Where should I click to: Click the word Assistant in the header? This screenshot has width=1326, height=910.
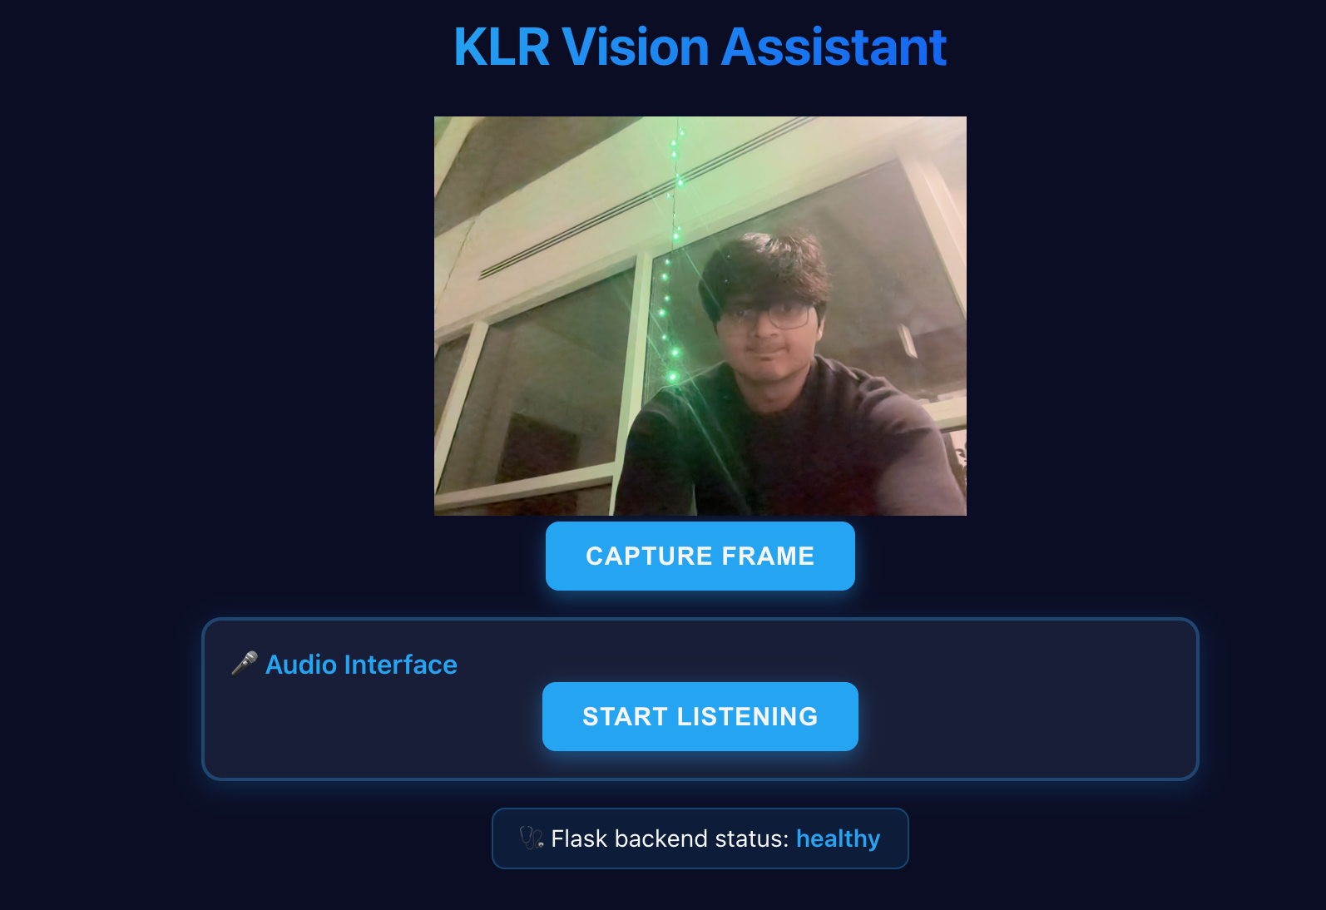point(834,47)
